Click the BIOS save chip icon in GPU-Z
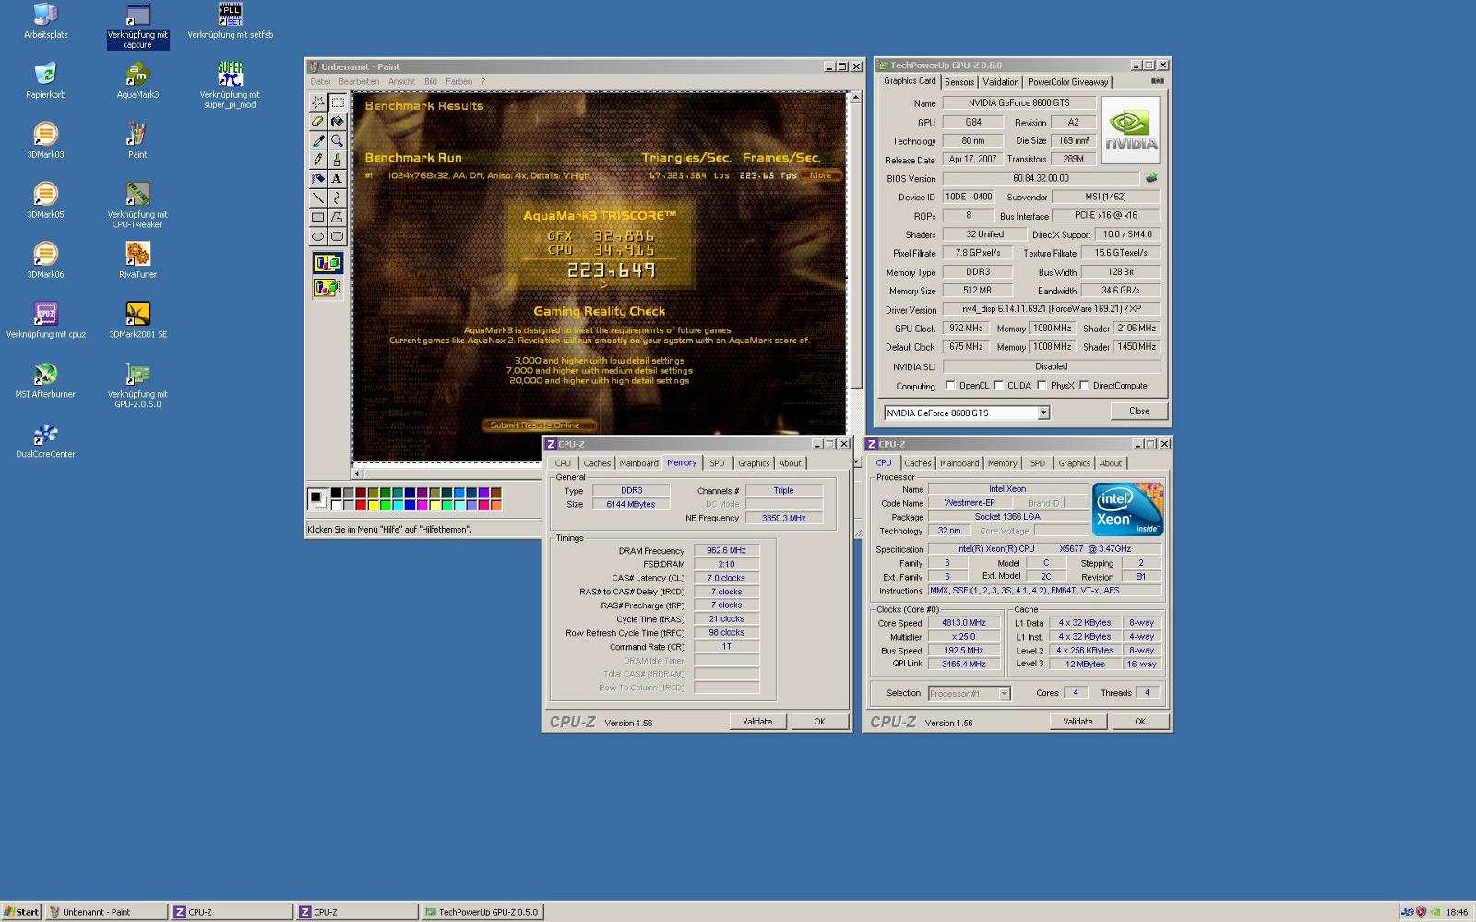1476x922 pixels. point(1150,178)
